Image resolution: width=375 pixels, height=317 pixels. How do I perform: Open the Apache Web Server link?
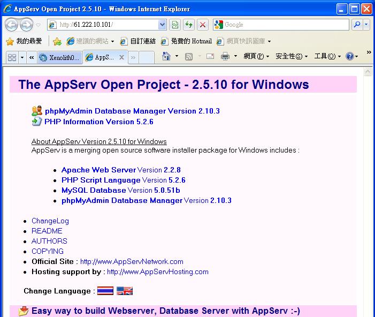pyautogui.click(x=98, y=170)
